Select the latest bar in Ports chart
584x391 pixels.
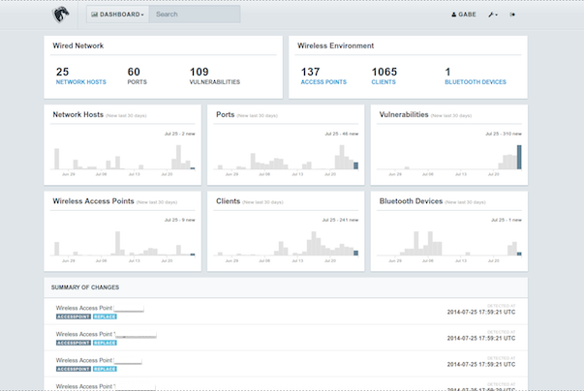pos(355,165)
